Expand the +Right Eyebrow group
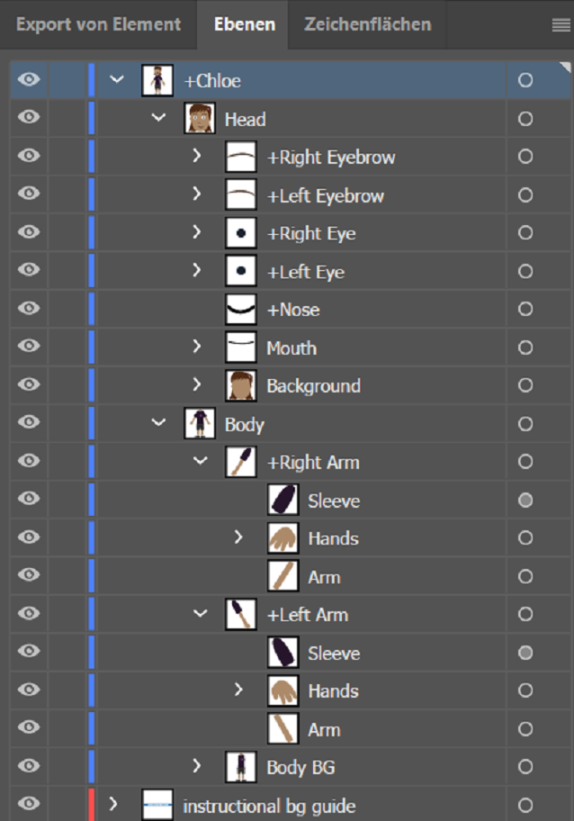The width and height of the screenshot is (574, 821). coord(197,157)
